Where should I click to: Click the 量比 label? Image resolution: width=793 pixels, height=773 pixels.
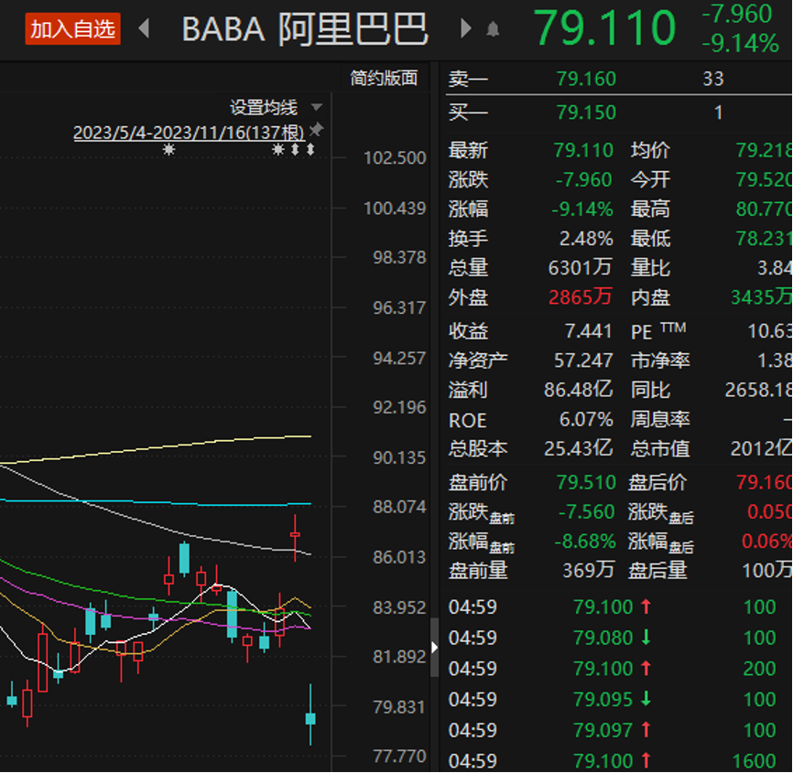tap(650, 268)
